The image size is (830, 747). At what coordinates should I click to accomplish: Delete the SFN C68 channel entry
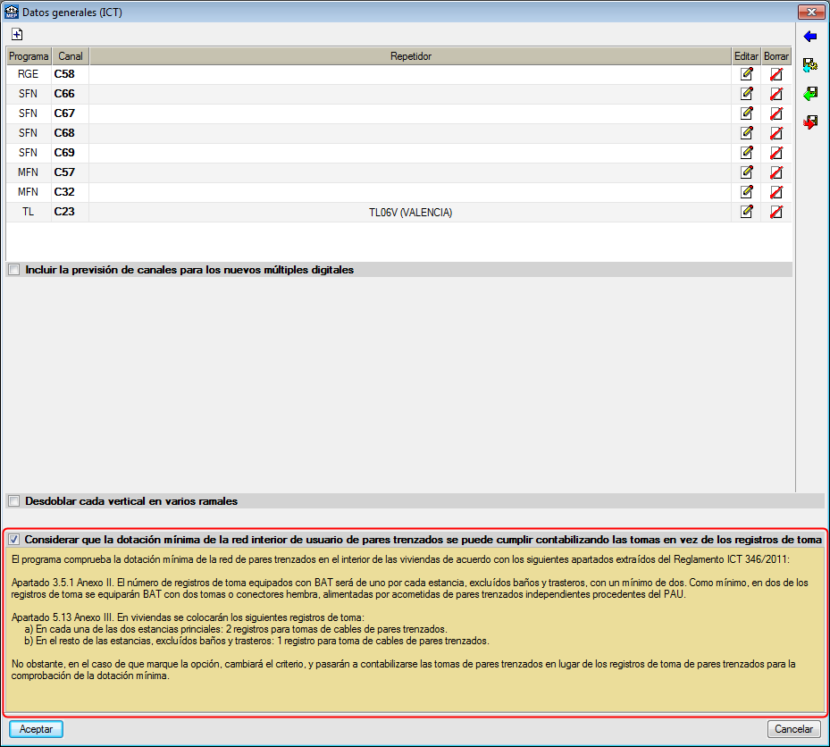[776, 133]
